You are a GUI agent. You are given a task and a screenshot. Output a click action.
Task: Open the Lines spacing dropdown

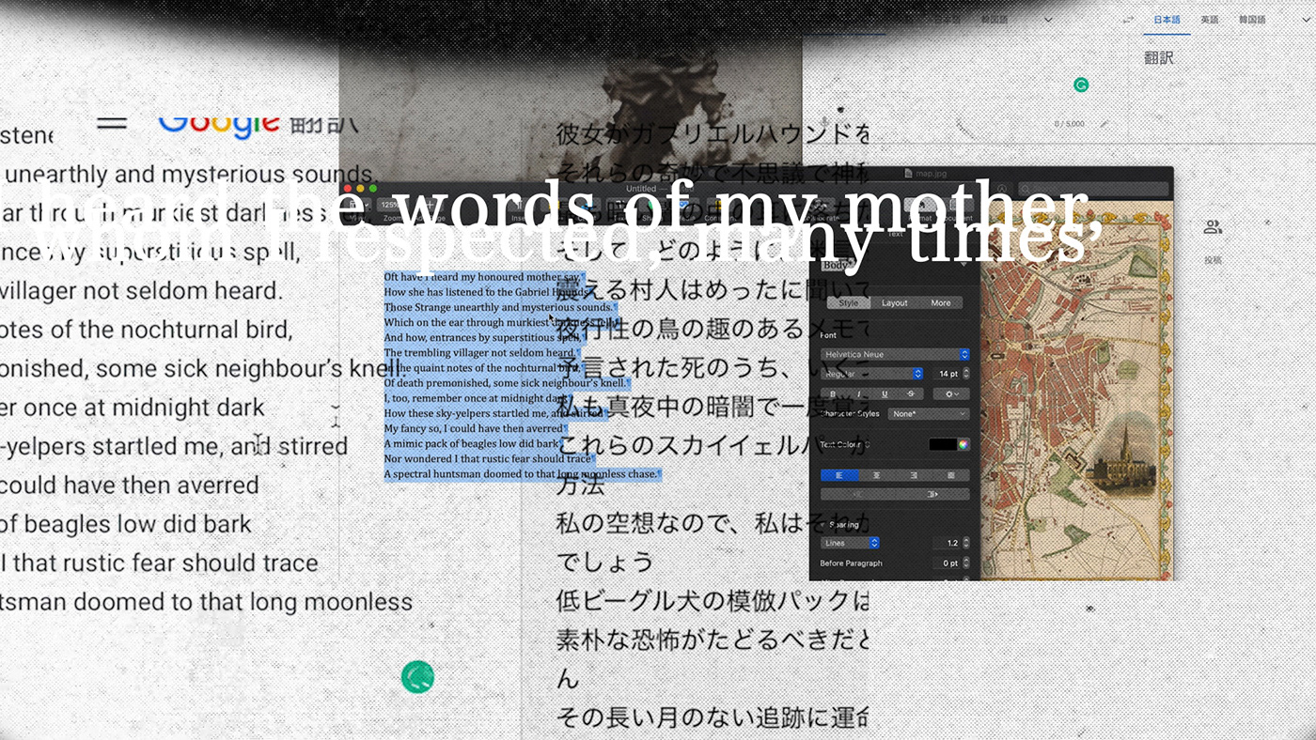(850, 543)
